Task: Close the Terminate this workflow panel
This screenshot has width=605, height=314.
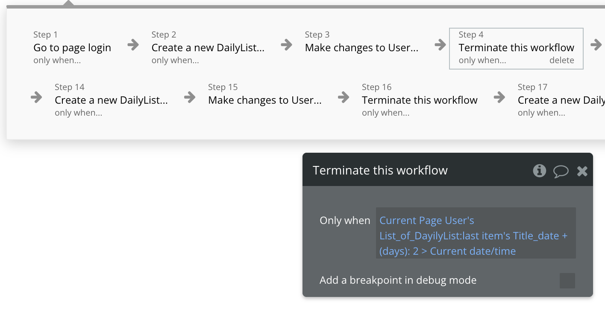Action: coord(582,172)
